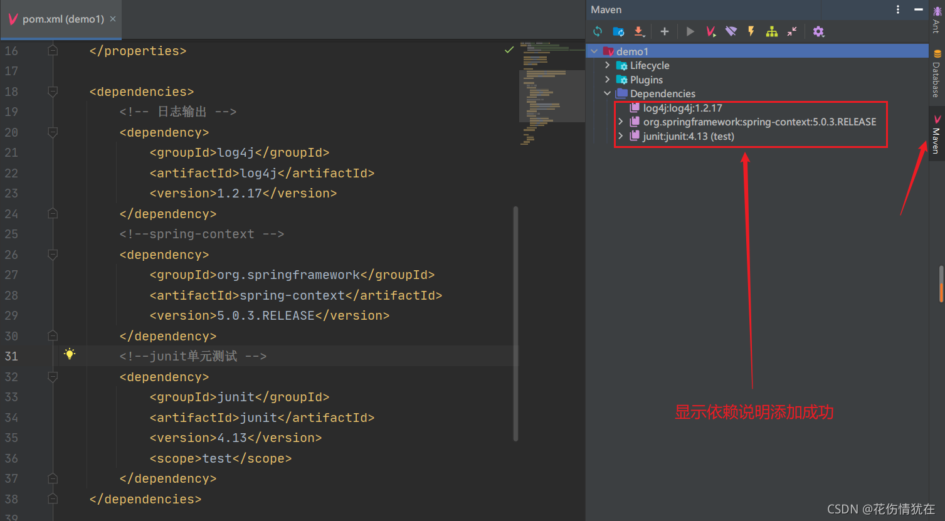Expand junit:junit:4.13 dependency node
The width and height of the screenshot is (945, 521).
click(x=621, y=136)
